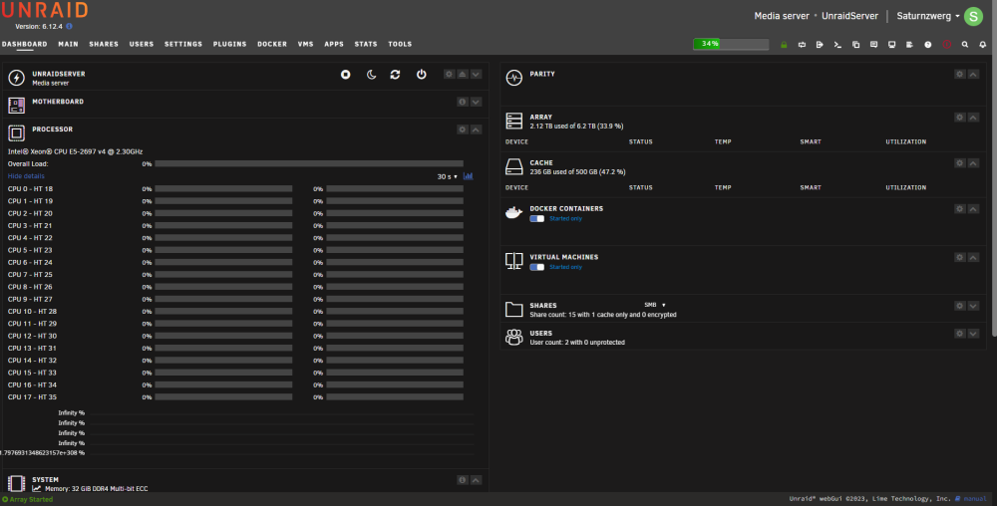
Task: Open Shares tile gear settings
Action: pos(959,306)
